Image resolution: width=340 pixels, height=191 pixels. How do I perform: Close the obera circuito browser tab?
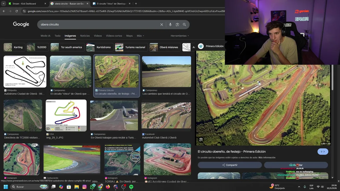[x=87, y=4]
